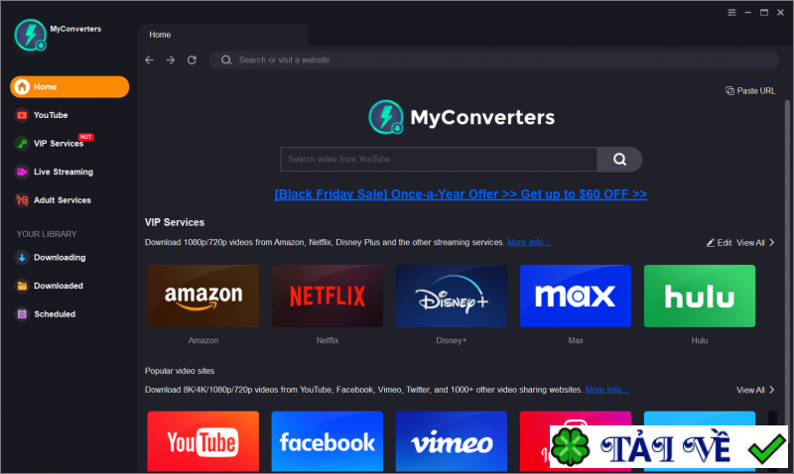Open the YouTube video site tile
794x474 pixels.
(203, 441)
